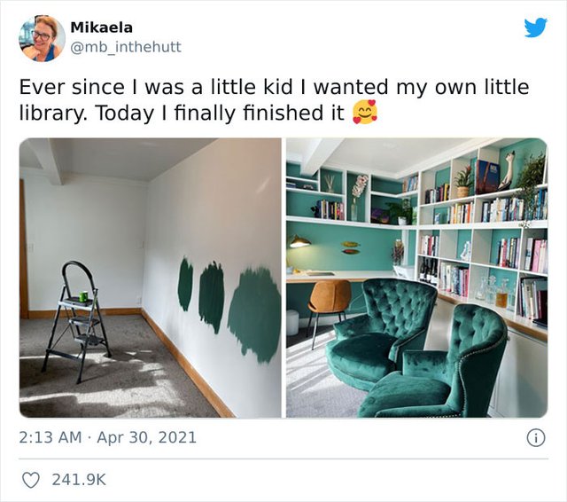Like the tweet with the heart icon
This screenshot has height=502, width=567.
click(x=31, y=480)
